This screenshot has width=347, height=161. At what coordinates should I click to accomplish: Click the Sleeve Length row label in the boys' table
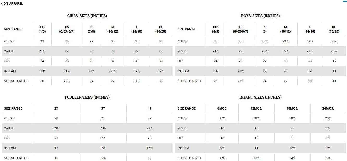[x=189, y=81]
